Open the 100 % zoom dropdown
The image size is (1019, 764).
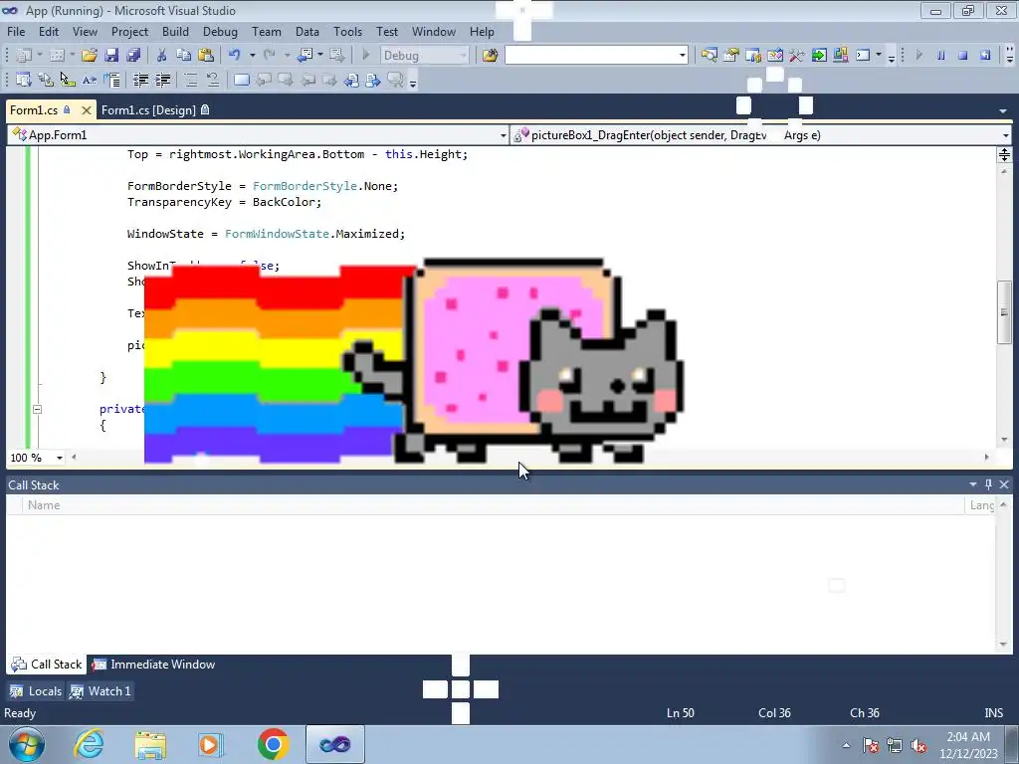[59, 458]
